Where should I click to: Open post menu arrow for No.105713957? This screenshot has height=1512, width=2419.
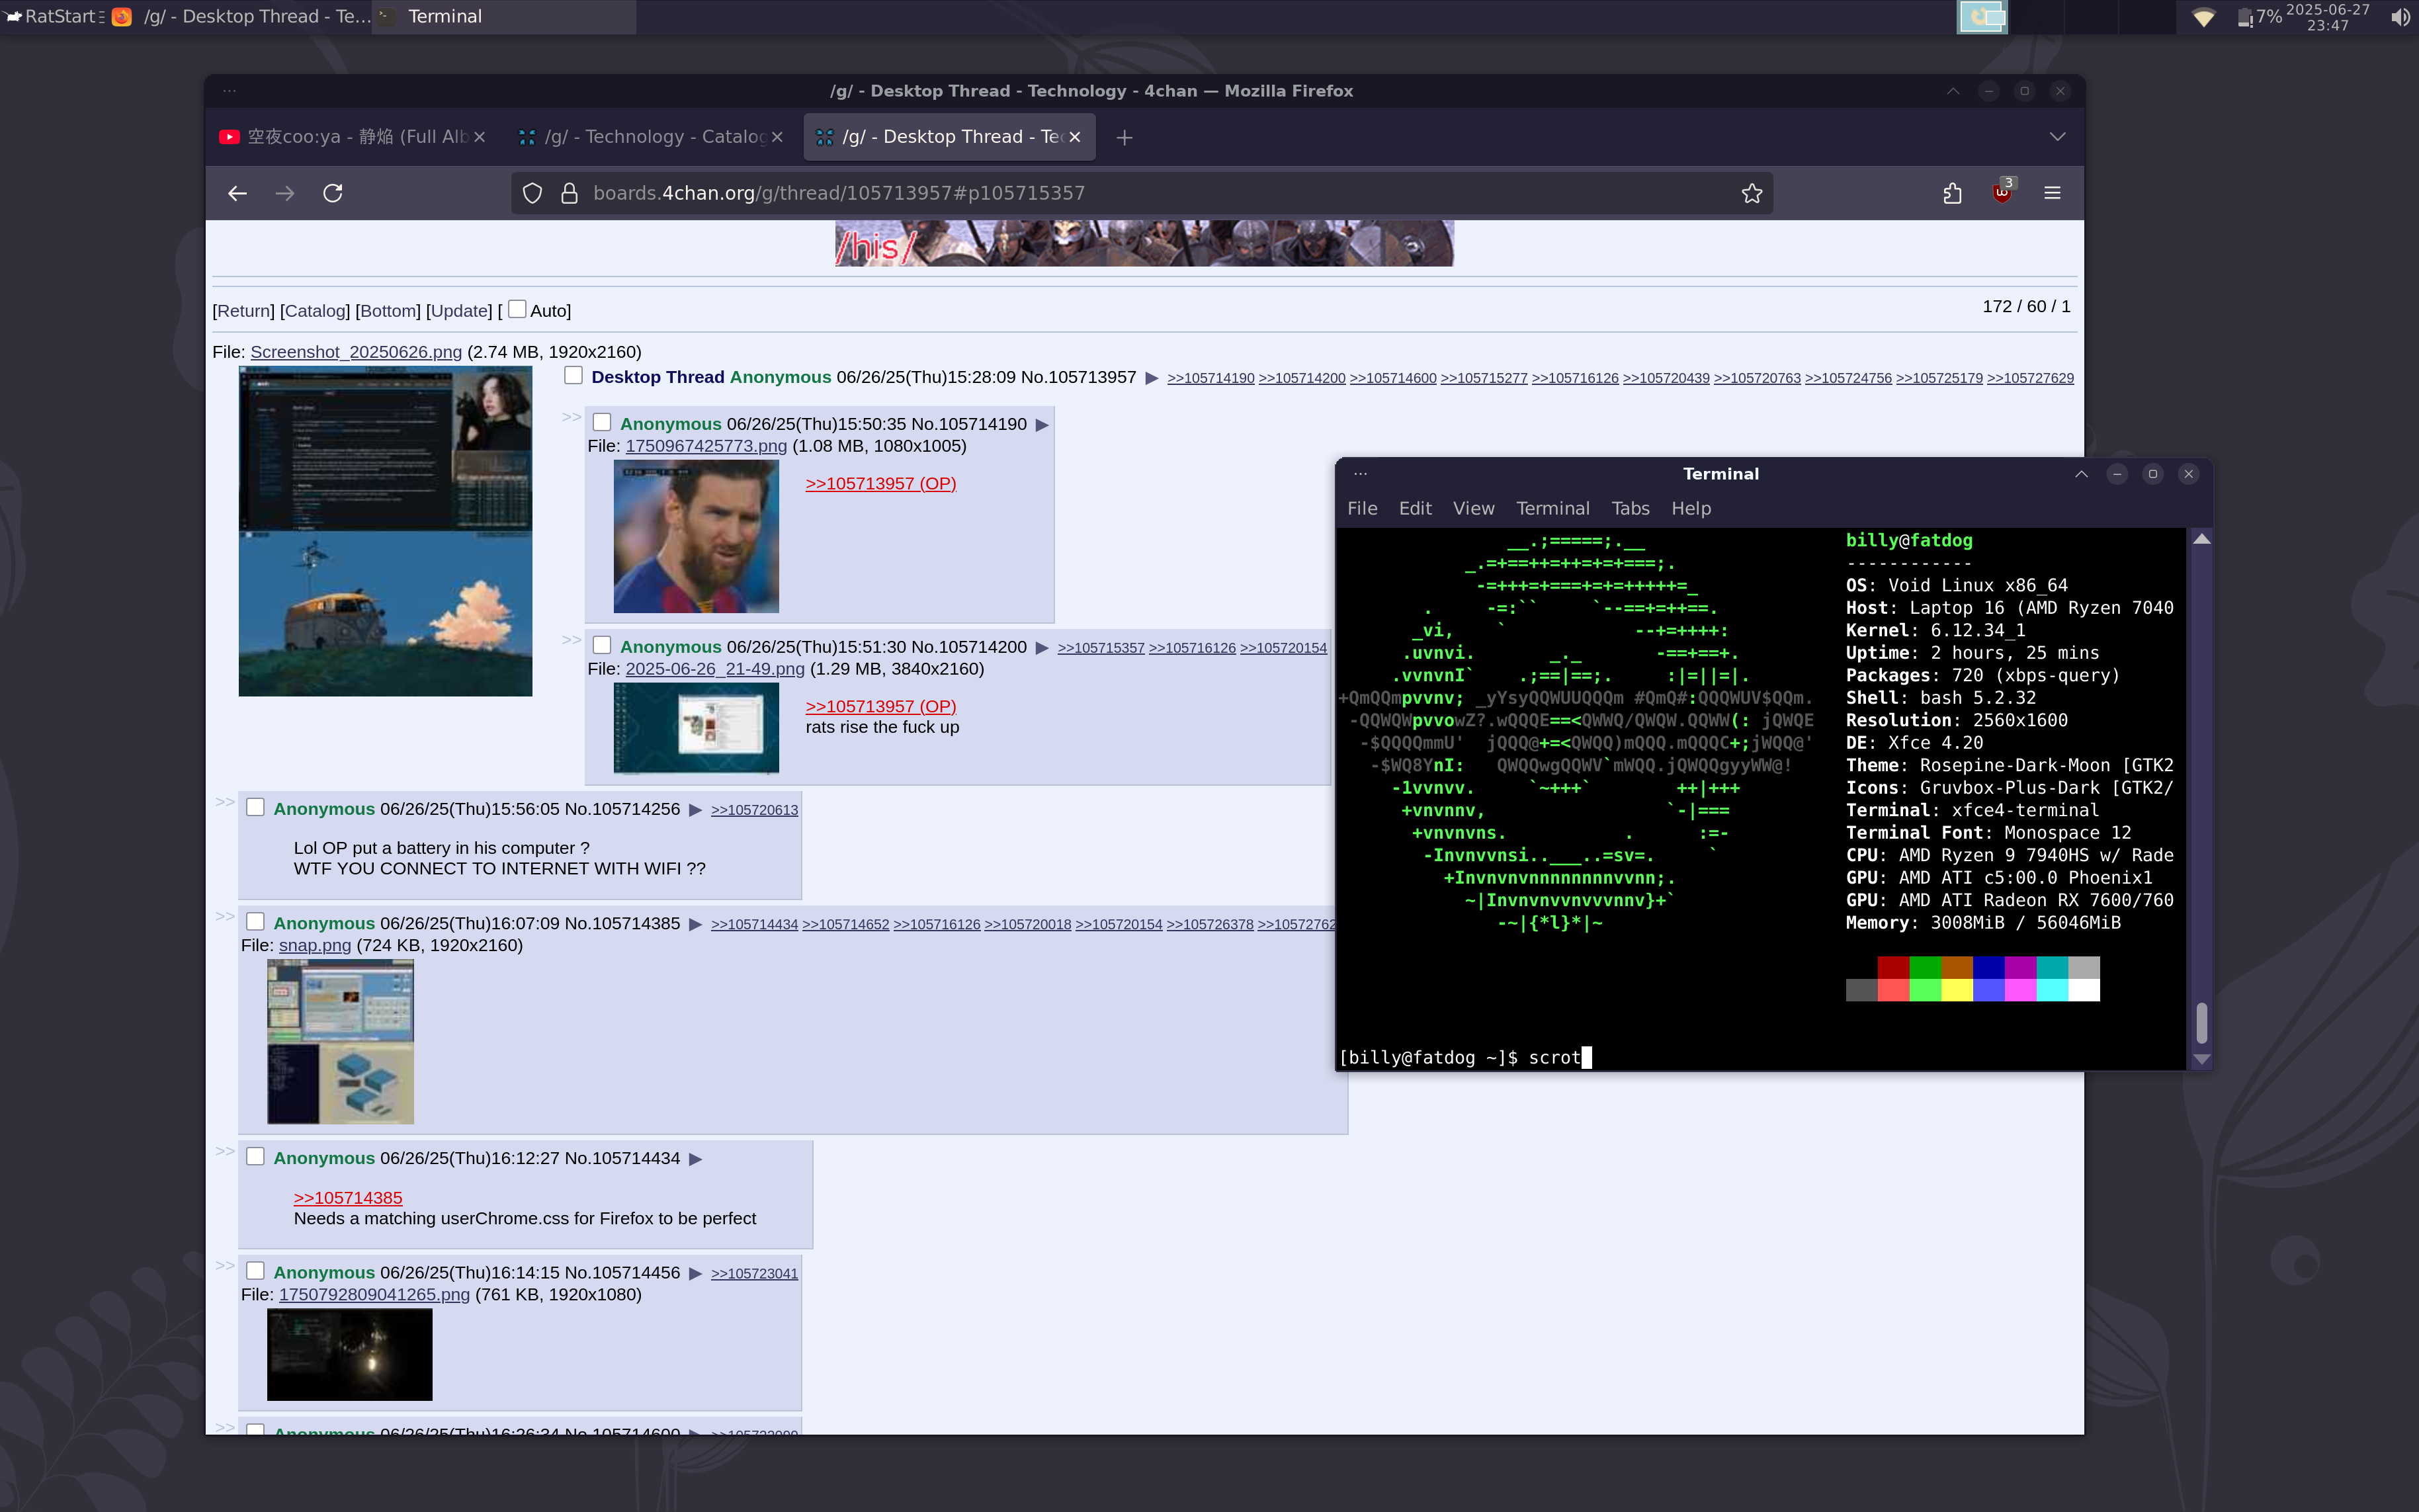[x=1152, y=378]
